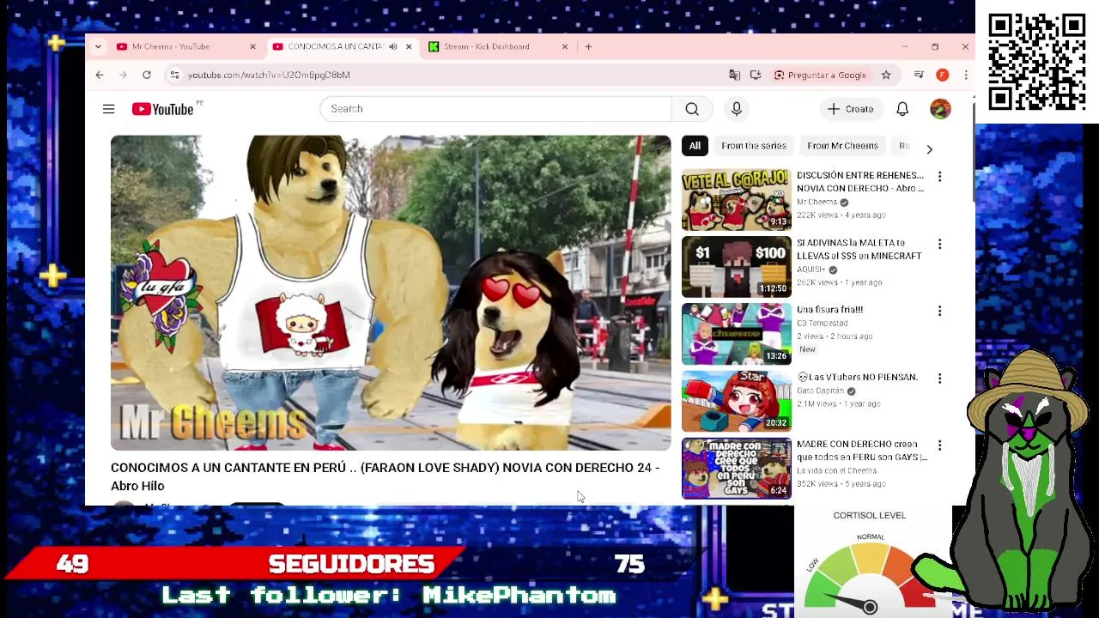Click the MADRE CON DERECHO creen title
Screen dimensions: 1099x618
tap(861, 451)
